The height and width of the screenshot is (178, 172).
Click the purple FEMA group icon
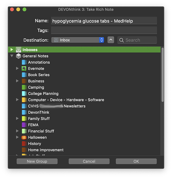point(24,125)
